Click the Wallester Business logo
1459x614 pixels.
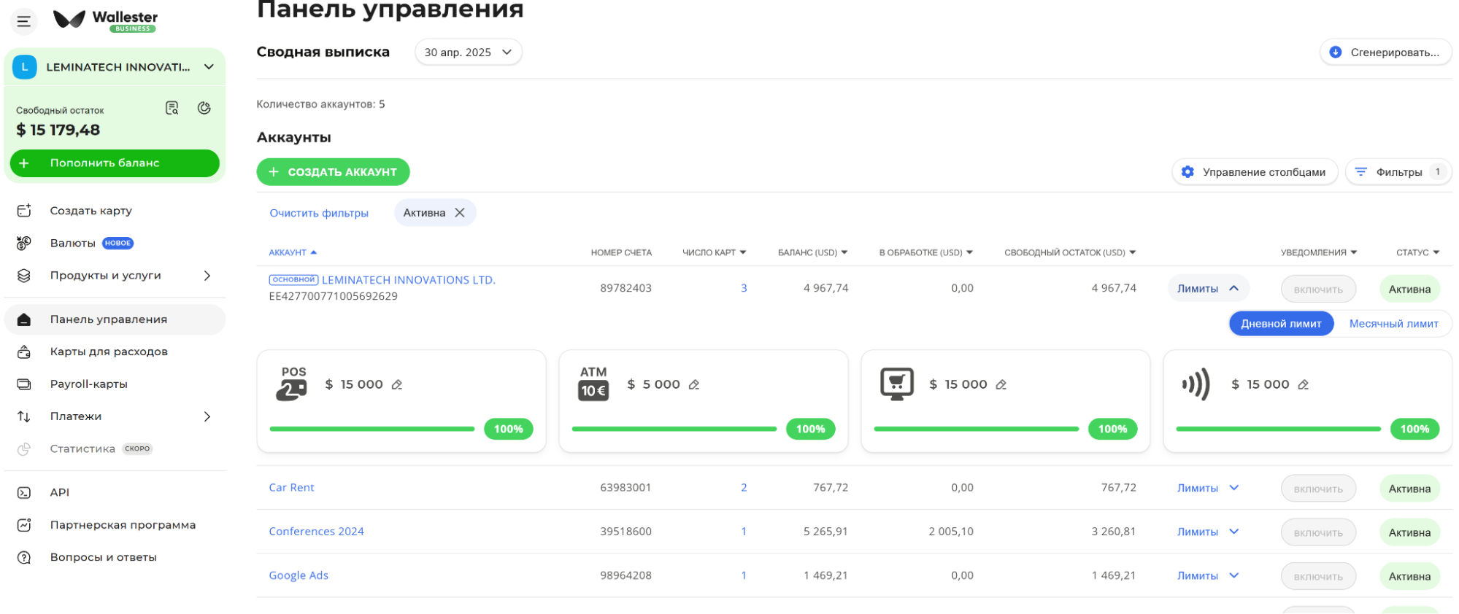(106, 20)
